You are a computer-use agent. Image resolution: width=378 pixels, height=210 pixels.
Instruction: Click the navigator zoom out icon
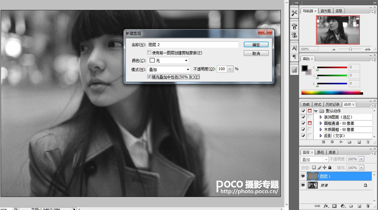[x=333, y=49]
